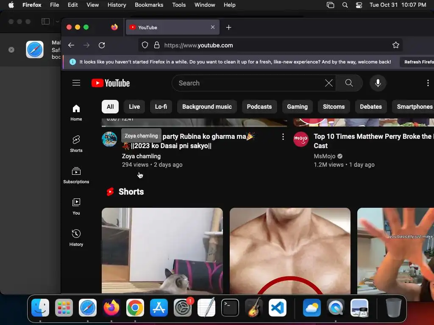Open MsMojo channel name link
This screenshot has width=434, height=325.
click(324, 156)
